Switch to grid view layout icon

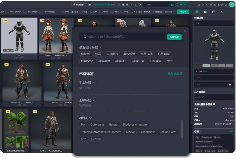click(119, 5)
